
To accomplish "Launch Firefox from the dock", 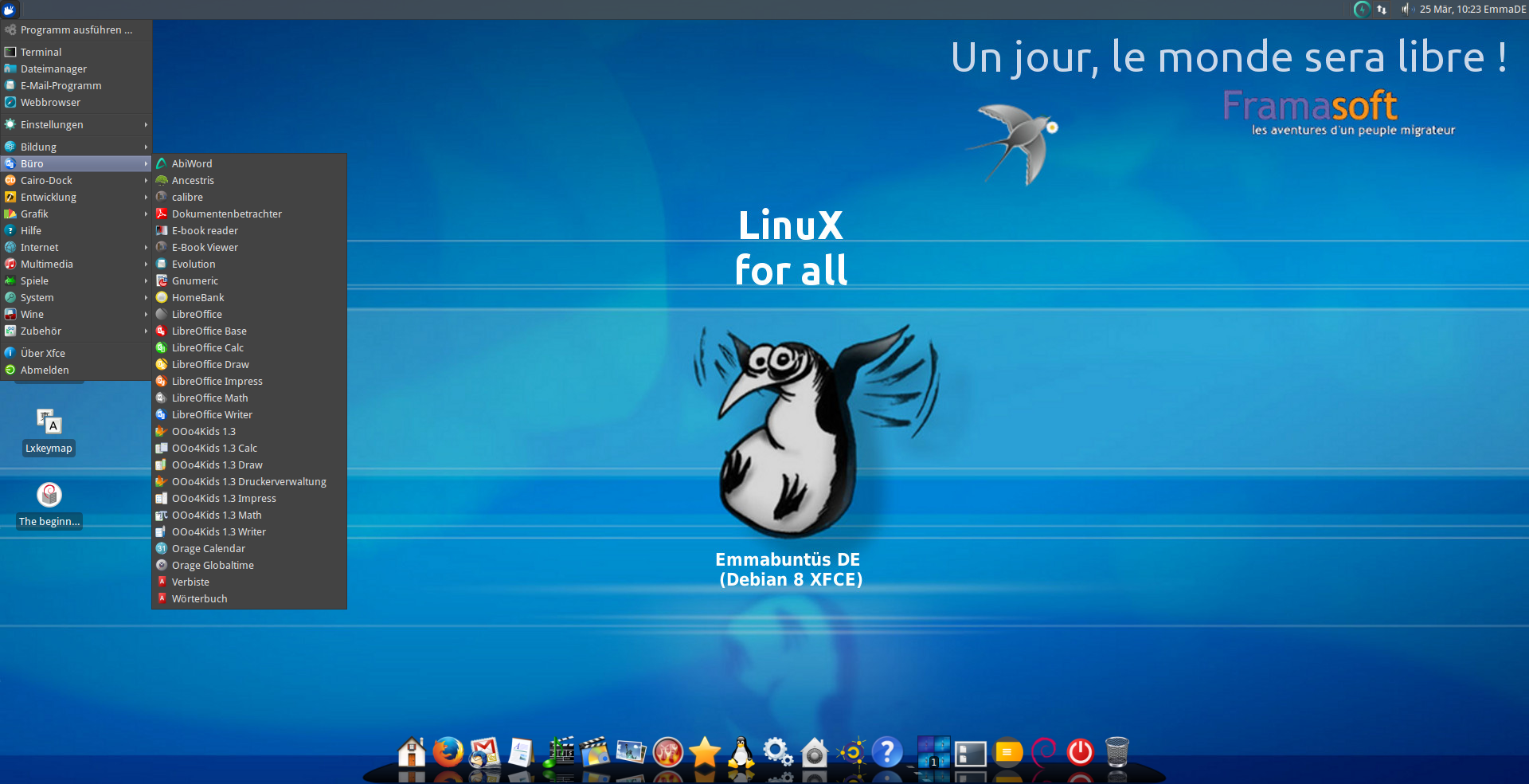I will coord(448,751).
